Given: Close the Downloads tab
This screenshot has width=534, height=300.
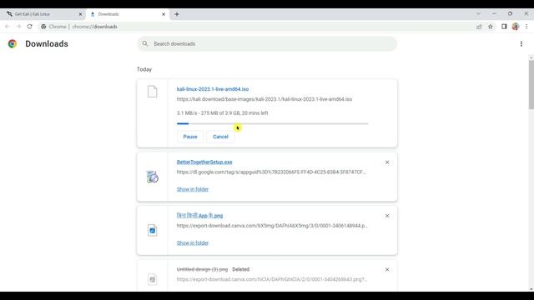Looking at the screenshot, I should point(164,14).
